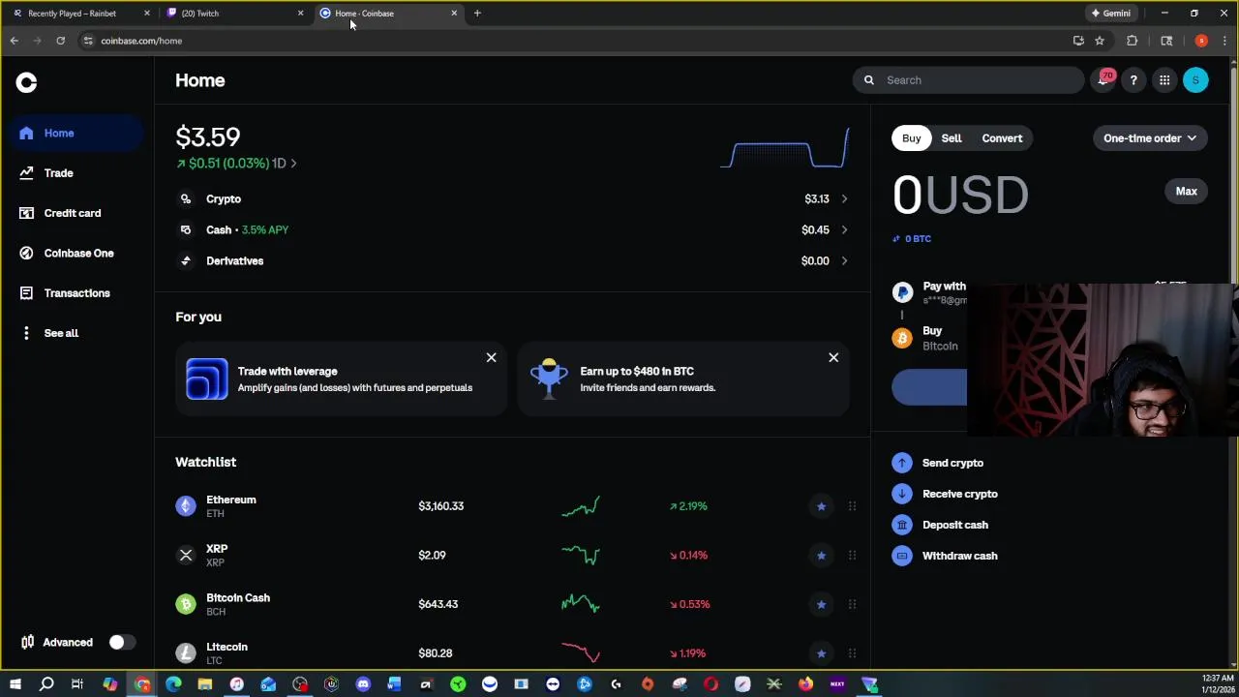Open the profile avatar menu
This screenshot has height=697, width=1239.
coord(1195,80)
